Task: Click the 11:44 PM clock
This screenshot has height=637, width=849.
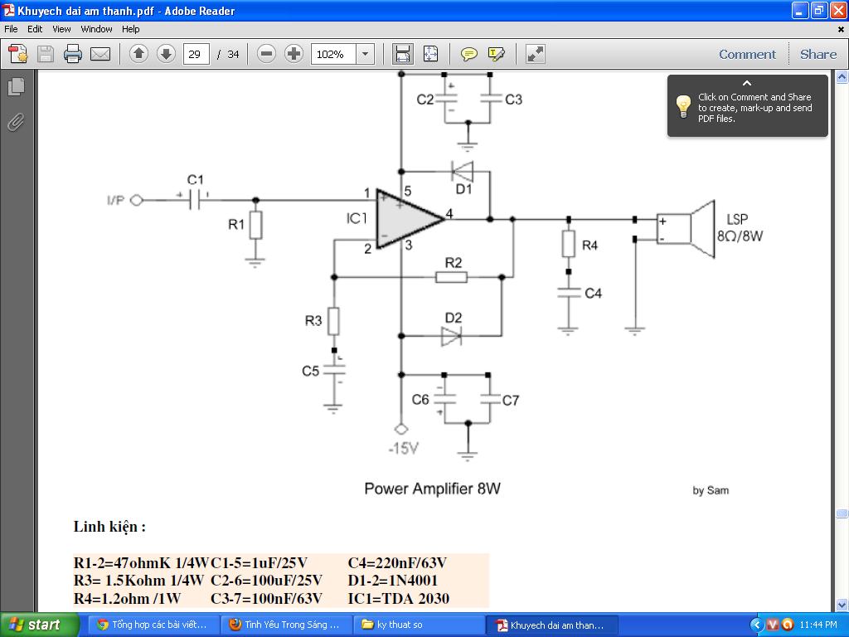Action: (818, 625)
